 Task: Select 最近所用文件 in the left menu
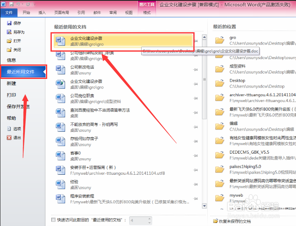click(23, 72)
